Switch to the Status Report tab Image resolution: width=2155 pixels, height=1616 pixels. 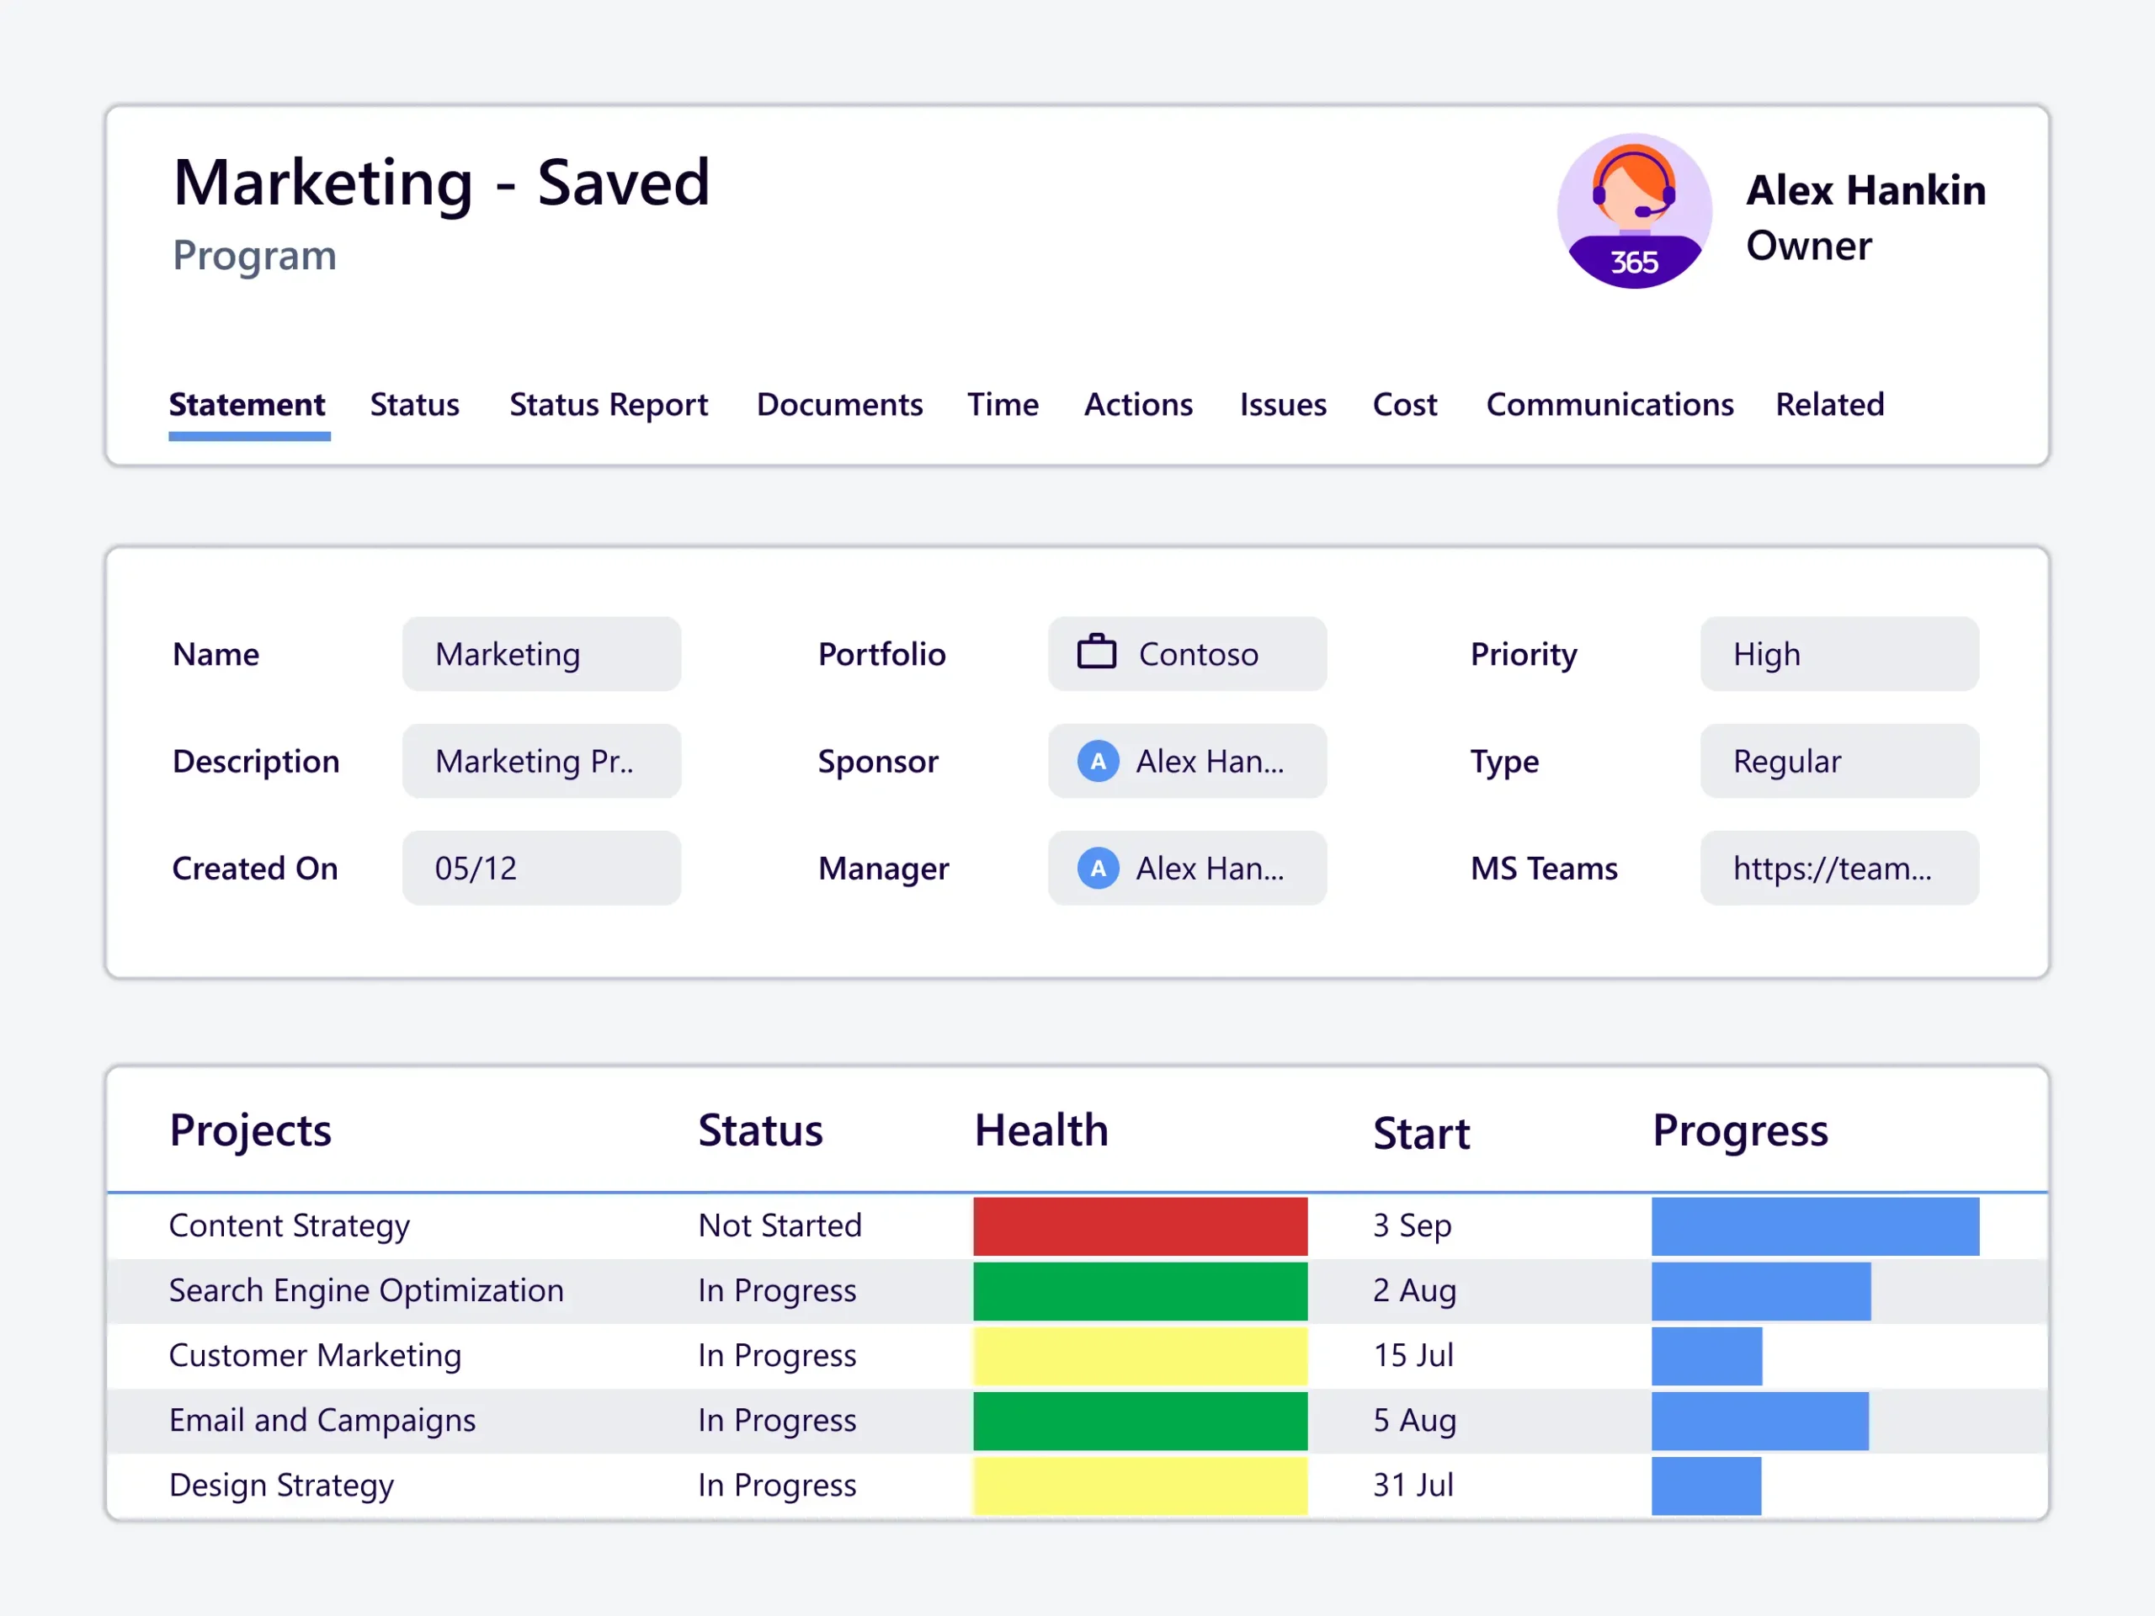tap(608, 404)
